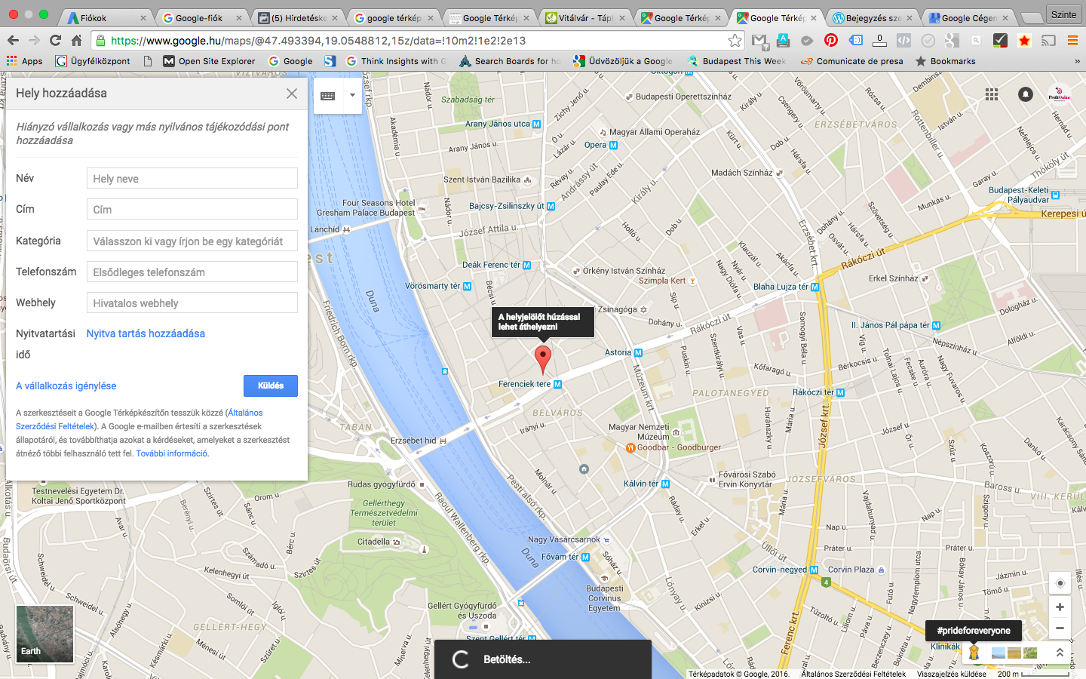Toggle the on-screen keyboard input tool
This screenshot has width=1086, height=679.
[x=327, y=96]
